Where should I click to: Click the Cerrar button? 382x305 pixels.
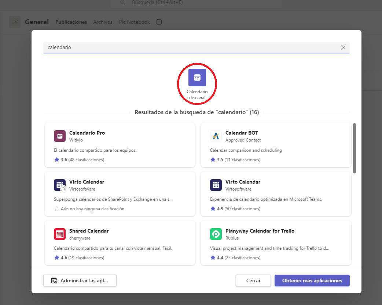point(253,280)
